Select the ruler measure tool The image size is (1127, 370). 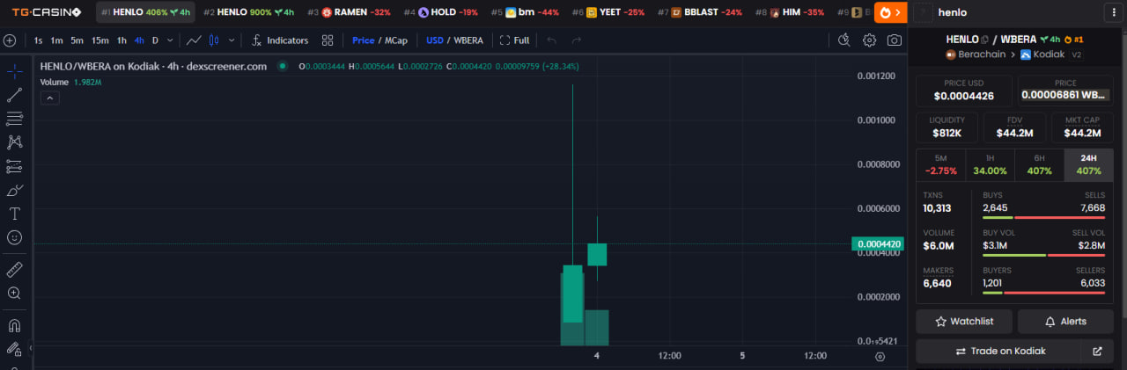click(14, 269)
